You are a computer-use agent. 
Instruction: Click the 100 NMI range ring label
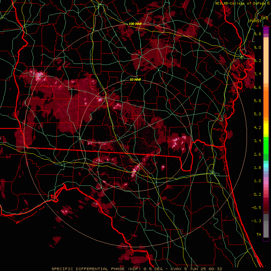tap(135, 24)
